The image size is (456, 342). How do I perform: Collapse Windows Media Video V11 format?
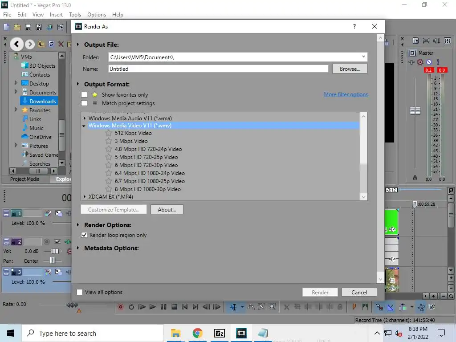(84, 126)
